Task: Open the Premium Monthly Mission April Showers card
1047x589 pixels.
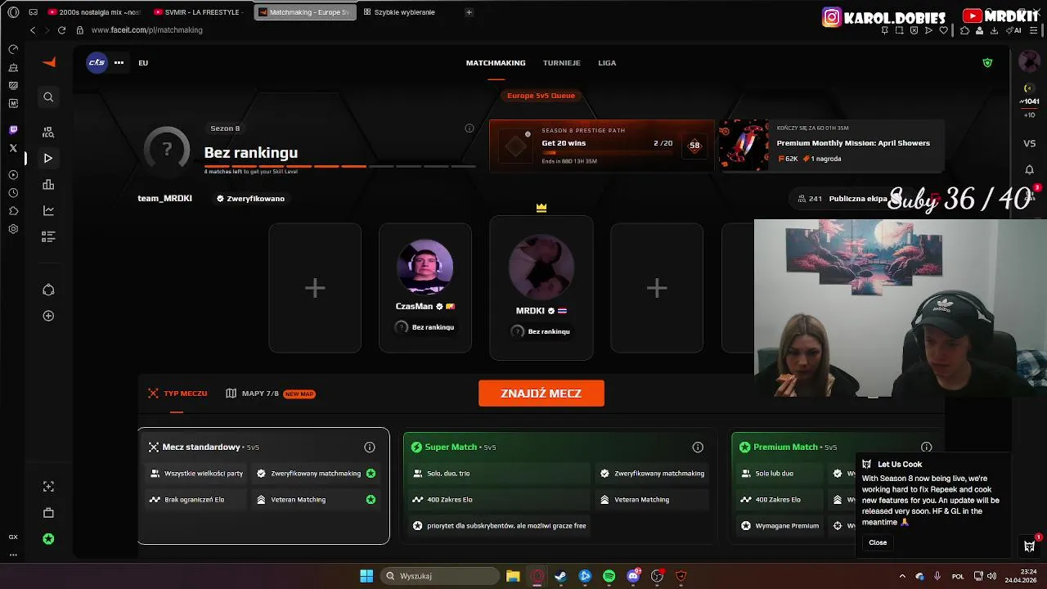Action: [831, 146]
